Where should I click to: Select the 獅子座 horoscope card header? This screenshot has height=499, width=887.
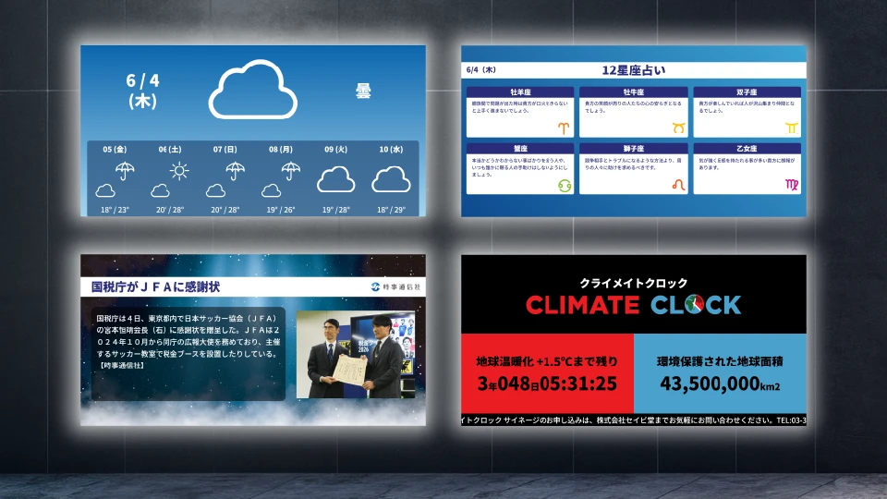coord(634,148)
